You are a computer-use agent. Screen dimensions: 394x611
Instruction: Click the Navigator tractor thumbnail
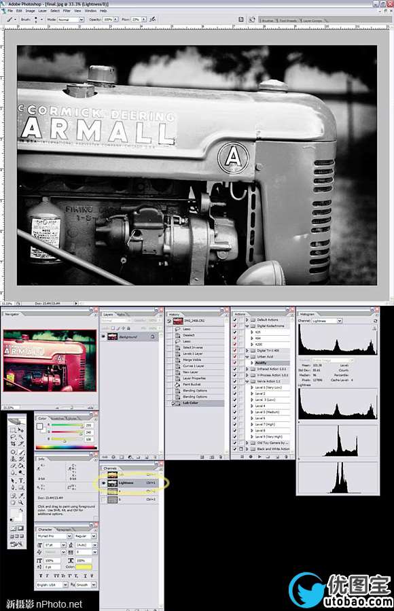pos(50,360)
